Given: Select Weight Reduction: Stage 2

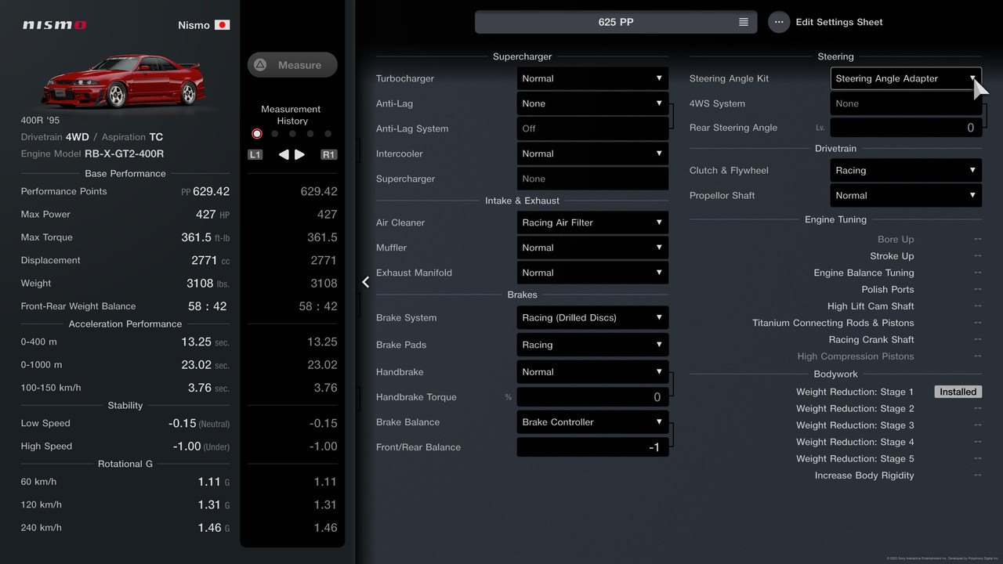Looking at the screenshot, I should pyautogui.click(x=855, y=408).
